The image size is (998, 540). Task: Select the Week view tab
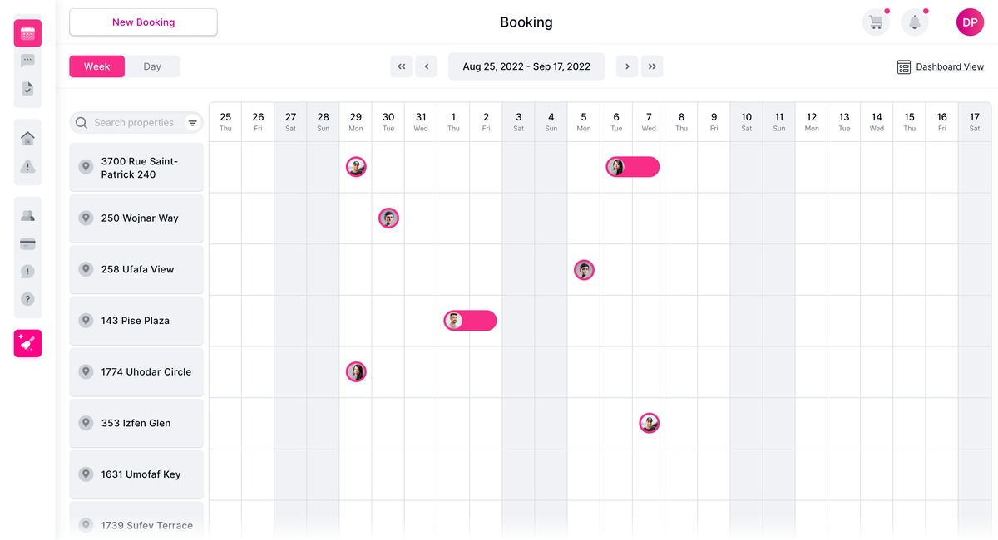[96, 66]
